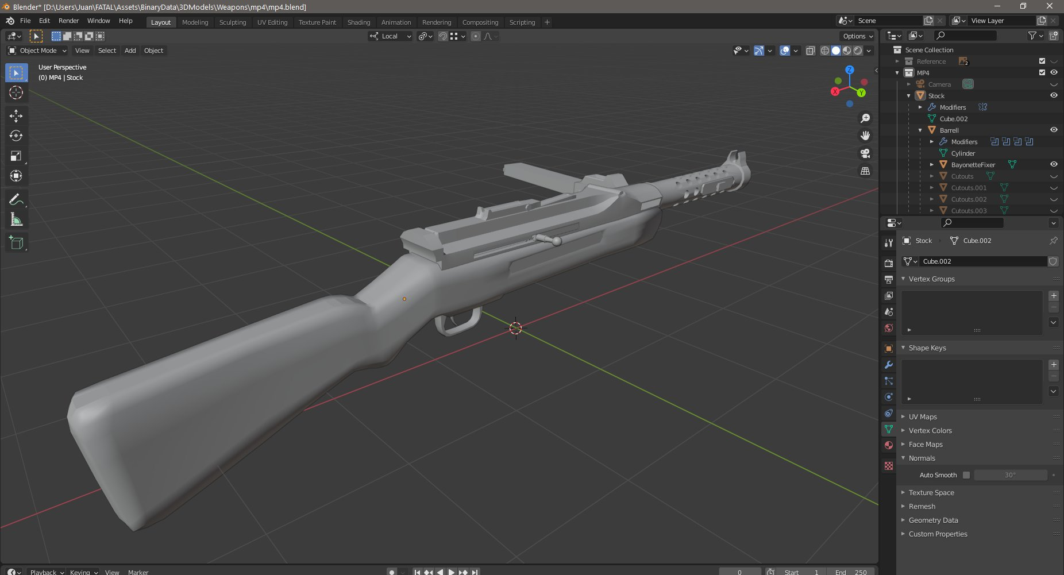Activate the Move tool
The image size is (1064, 575).
(x=16, y=115)
